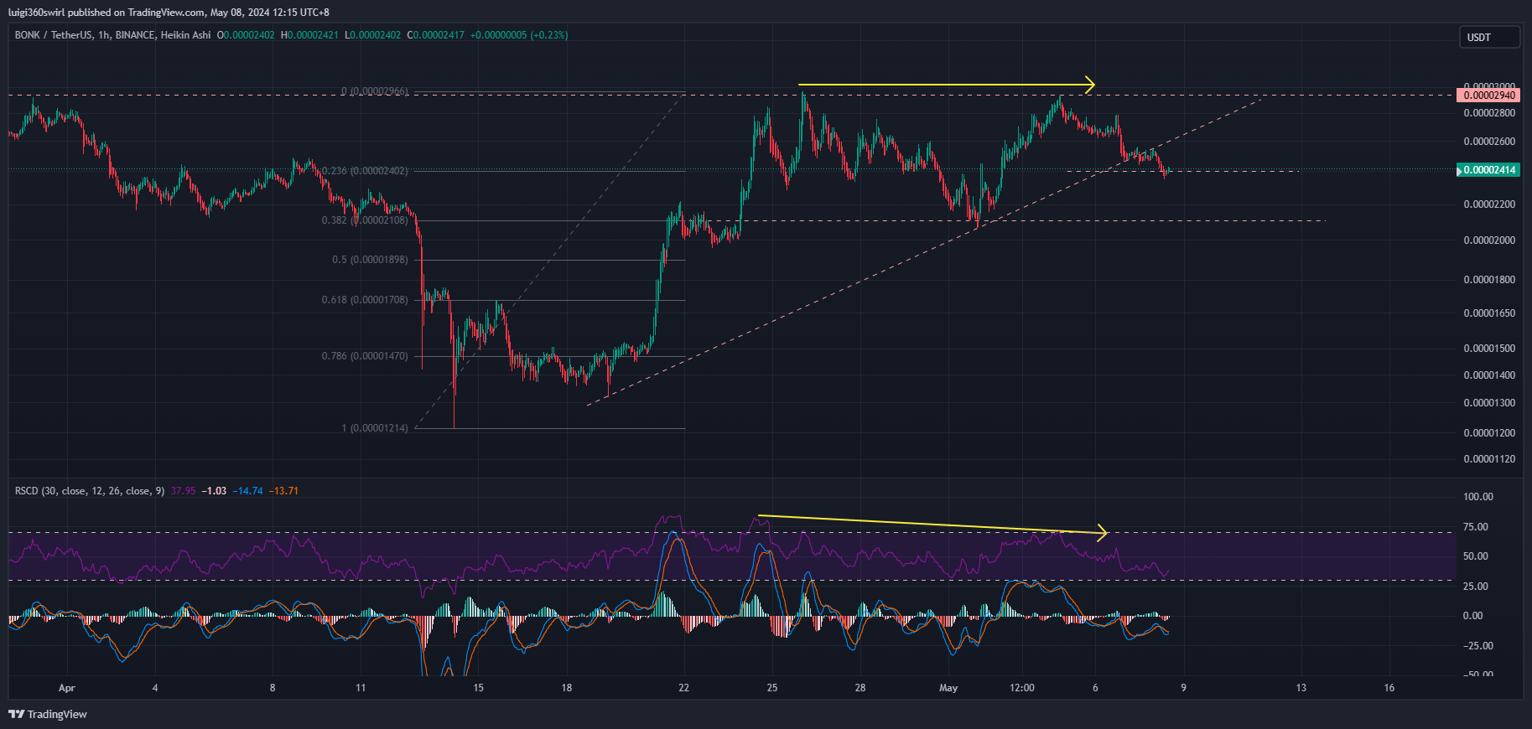Select the Fibonacci 1 (0.00001214) level label
This screenshot has width=1532, height=729.
375,428
